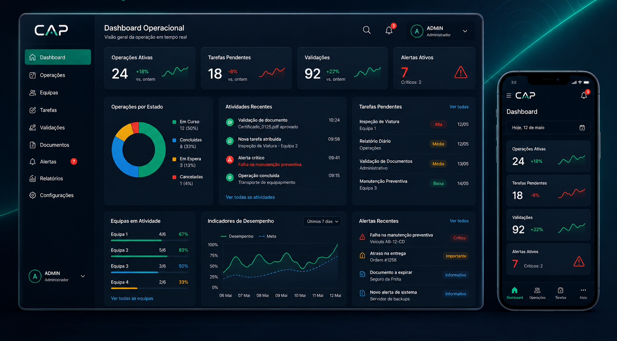
Task: Click the Nova tarefa atribuída activity icon
Action: 230,141
